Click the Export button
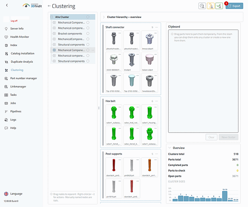The image size is (248, 207). click(x=234, y=6)
